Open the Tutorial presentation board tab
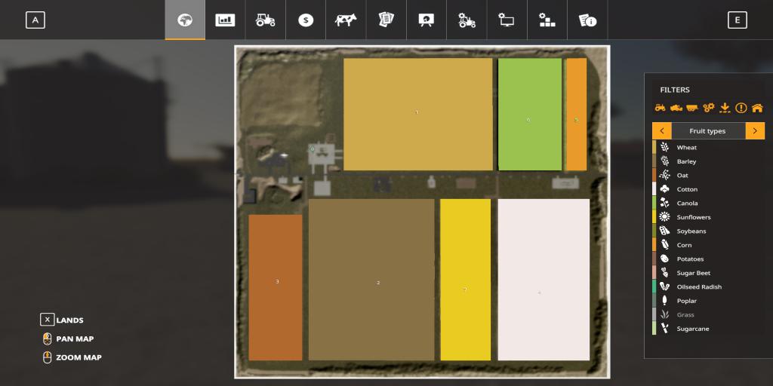 pos(427,20)
